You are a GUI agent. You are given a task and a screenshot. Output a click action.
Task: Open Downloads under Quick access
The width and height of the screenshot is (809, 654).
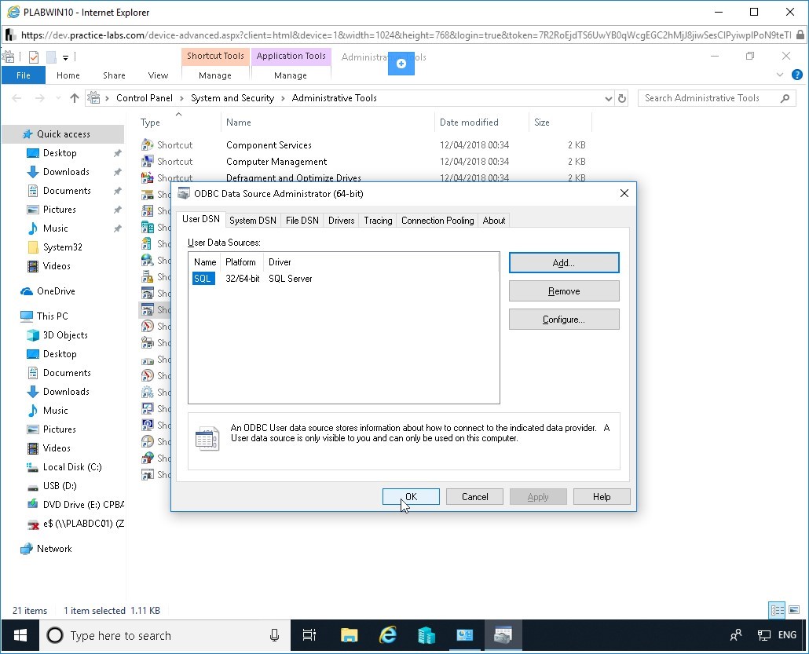click(x=66, y=172)
